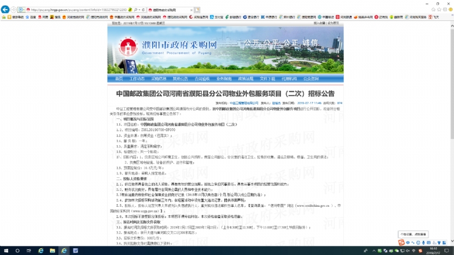Click the 招标公告 article title heading
454x255 pixels.
coord(225,93)
